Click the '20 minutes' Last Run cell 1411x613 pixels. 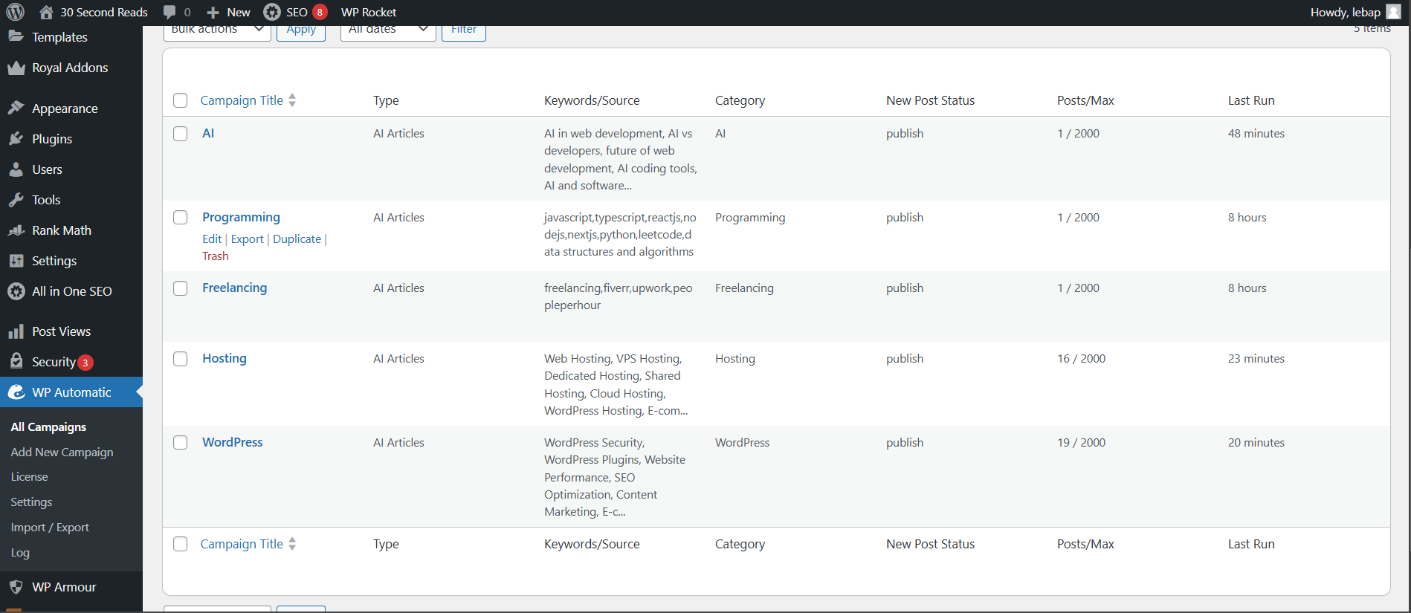[x=1256, y=443]
